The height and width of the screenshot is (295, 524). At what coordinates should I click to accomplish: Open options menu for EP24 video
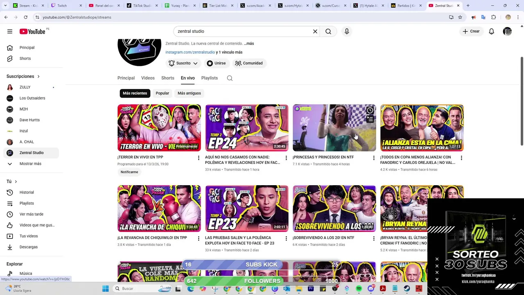pyautogui.click(x=286, y=158)
